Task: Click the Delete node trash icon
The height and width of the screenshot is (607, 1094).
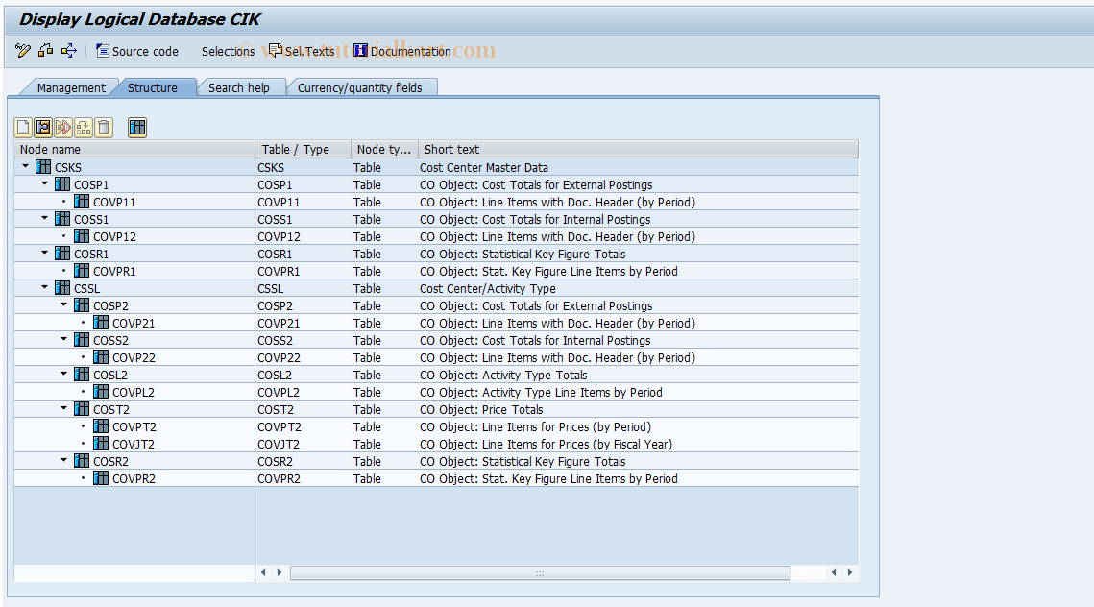Action: [x=103, y=127]
